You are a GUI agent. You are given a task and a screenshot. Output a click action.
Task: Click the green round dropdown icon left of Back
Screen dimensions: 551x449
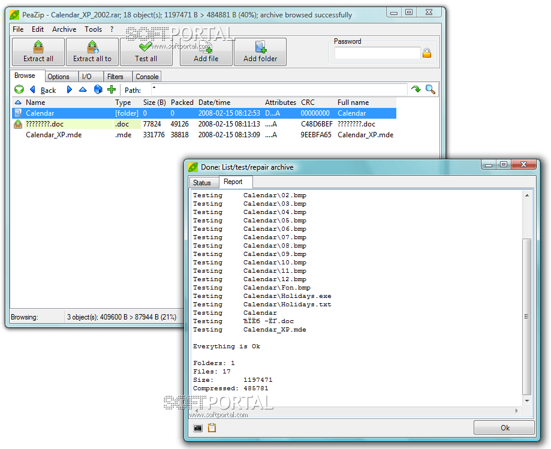(x=19, y=89)
